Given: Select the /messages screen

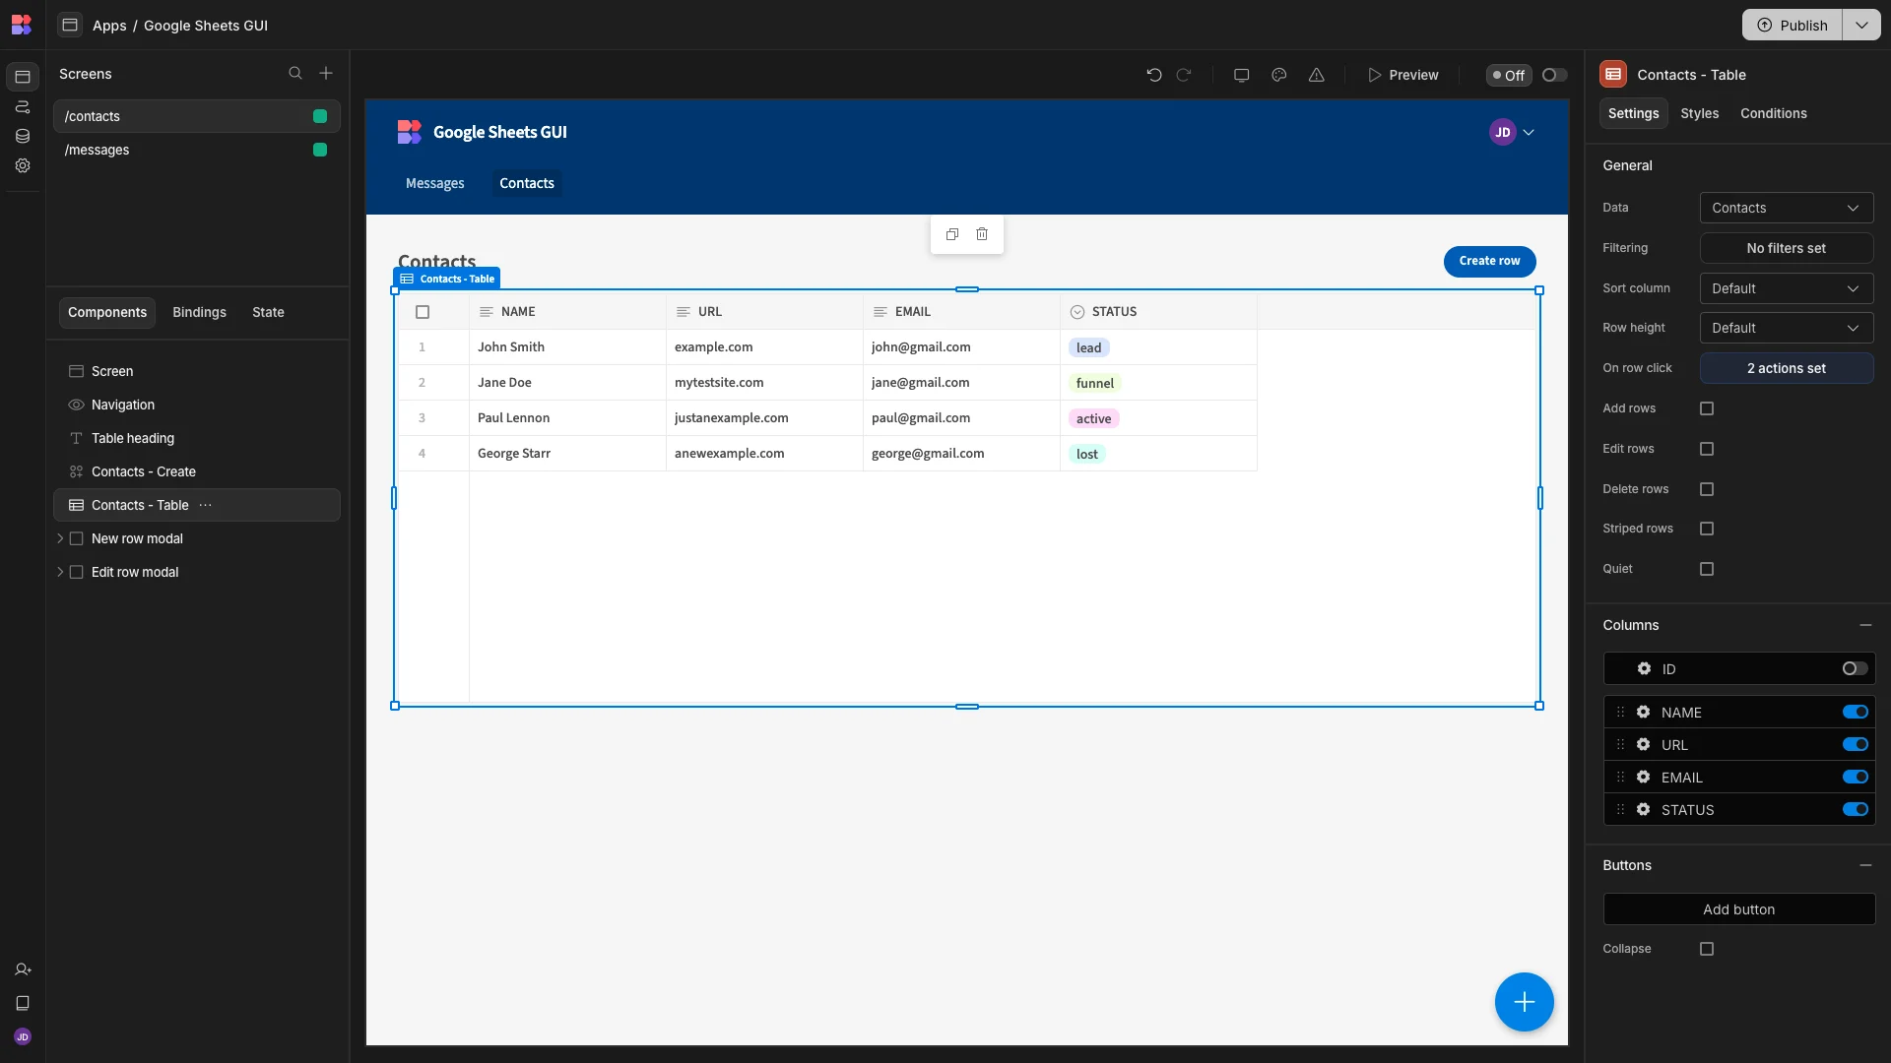Looking at the screenshot, I should tap(197, 150).
